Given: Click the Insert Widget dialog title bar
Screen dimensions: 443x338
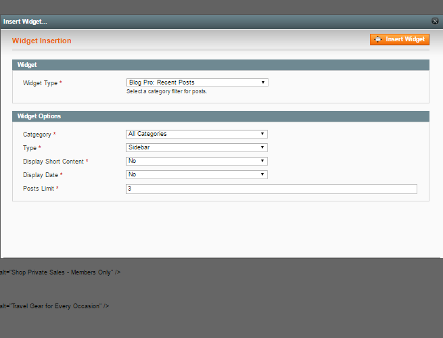Looking at the screenshot, I should pyautogui.click(x=203, y=22).
